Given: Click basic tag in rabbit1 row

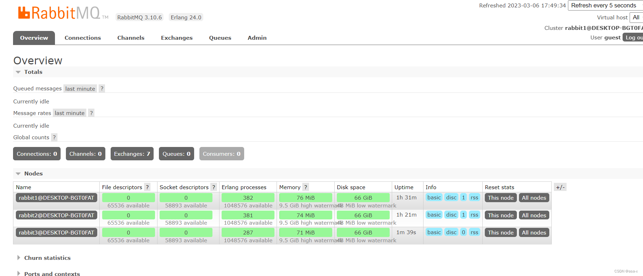Looking at the screenshot, I should tap(434, 197).
